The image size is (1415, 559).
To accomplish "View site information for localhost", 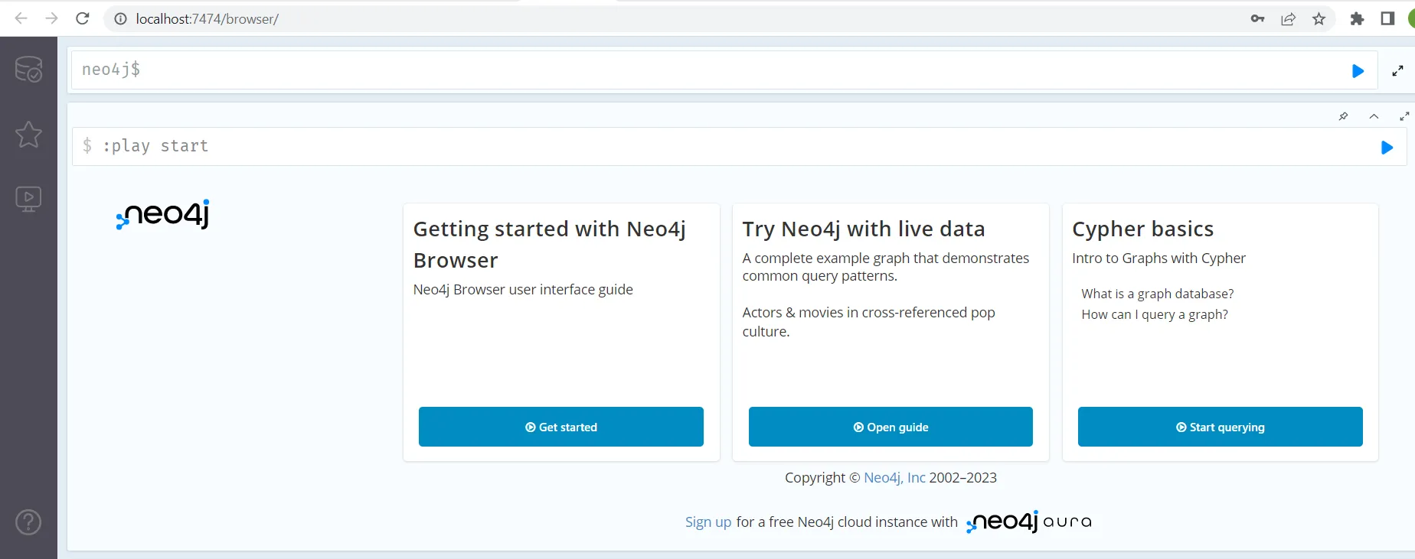I will [120, 19].
